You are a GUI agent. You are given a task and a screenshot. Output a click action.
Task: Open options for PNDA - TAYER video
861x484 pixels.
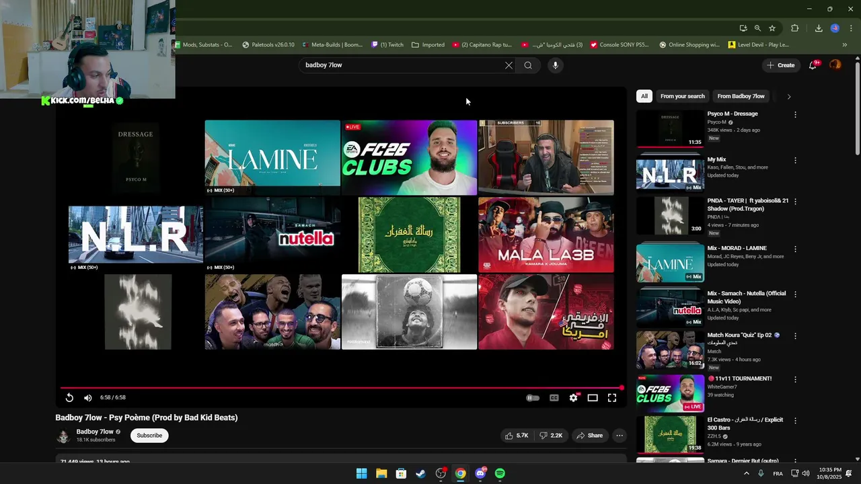[795, 202]
